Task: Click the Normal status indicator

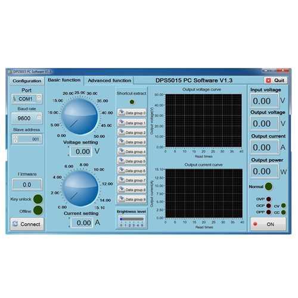Action: click(269, 187)
